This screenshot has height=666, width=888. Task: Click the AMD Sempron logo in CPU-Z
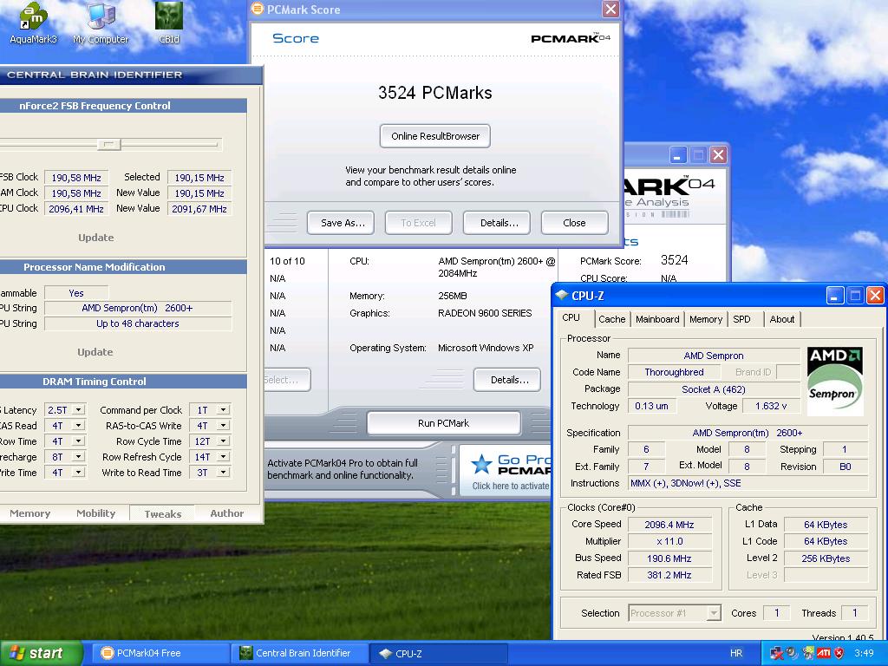click(x=835, y=382)
